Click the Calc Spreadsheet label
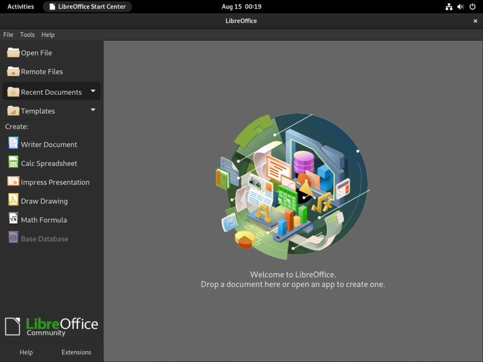 click(49, 164)
